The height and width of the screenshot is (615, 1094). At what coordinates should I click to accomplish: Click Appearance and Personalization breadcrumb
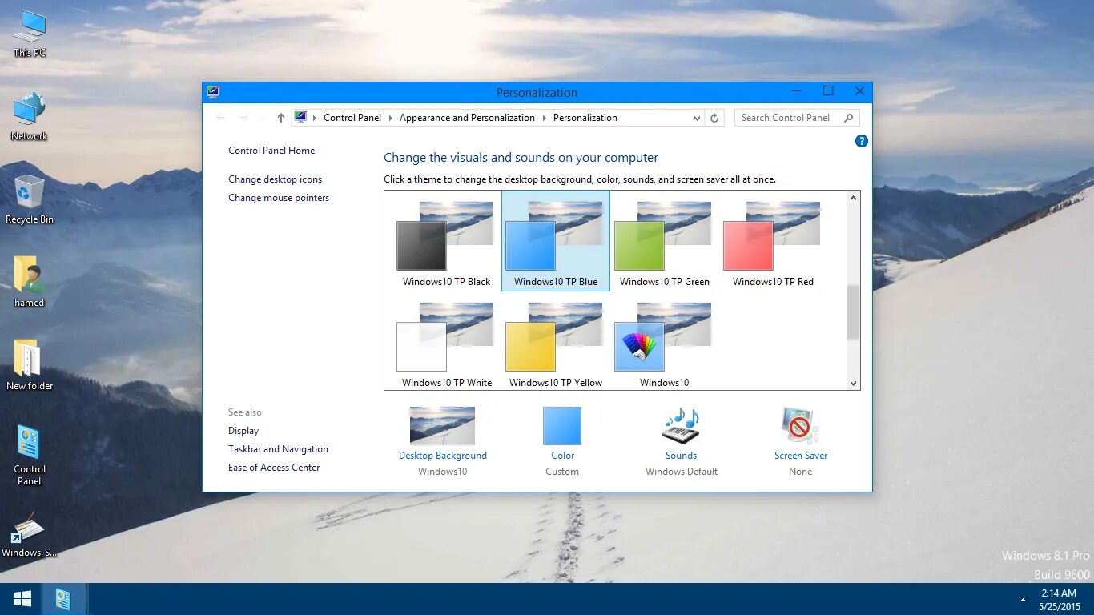[x=467, y=118]
